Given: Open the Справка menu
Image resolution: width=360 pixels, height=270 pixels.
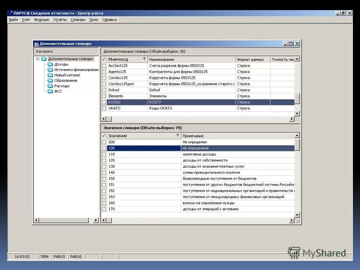Looking at the screenshot, I should 109,20.
